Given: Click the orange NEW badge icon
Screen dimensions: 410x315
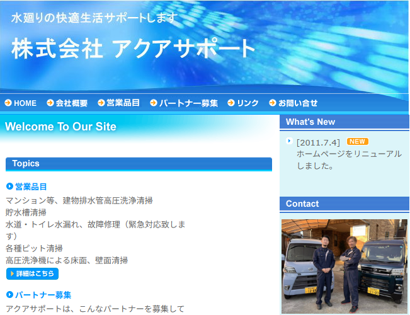Looking at the screenshot, I should [357, 142].
